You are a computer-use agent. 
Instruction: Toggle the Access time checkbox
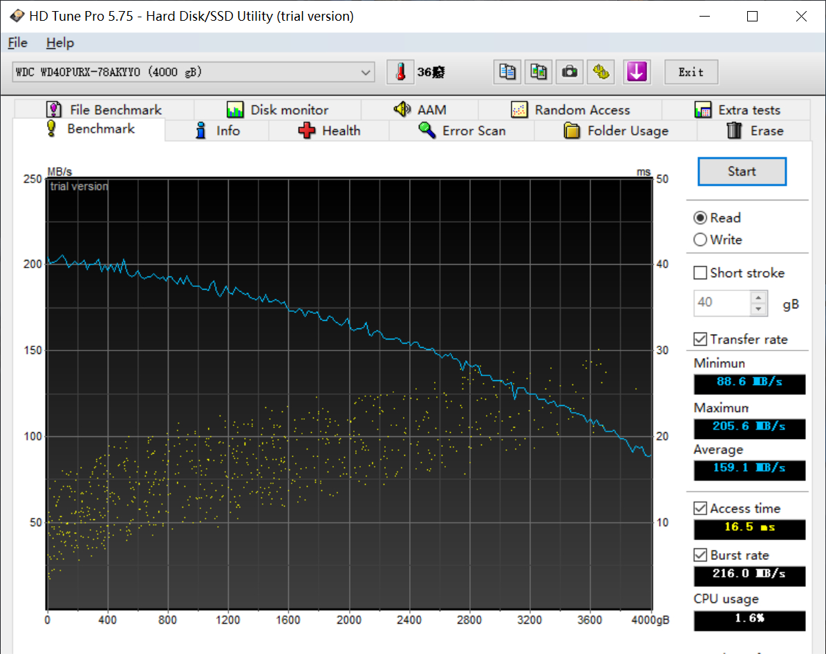pos(700,508)
